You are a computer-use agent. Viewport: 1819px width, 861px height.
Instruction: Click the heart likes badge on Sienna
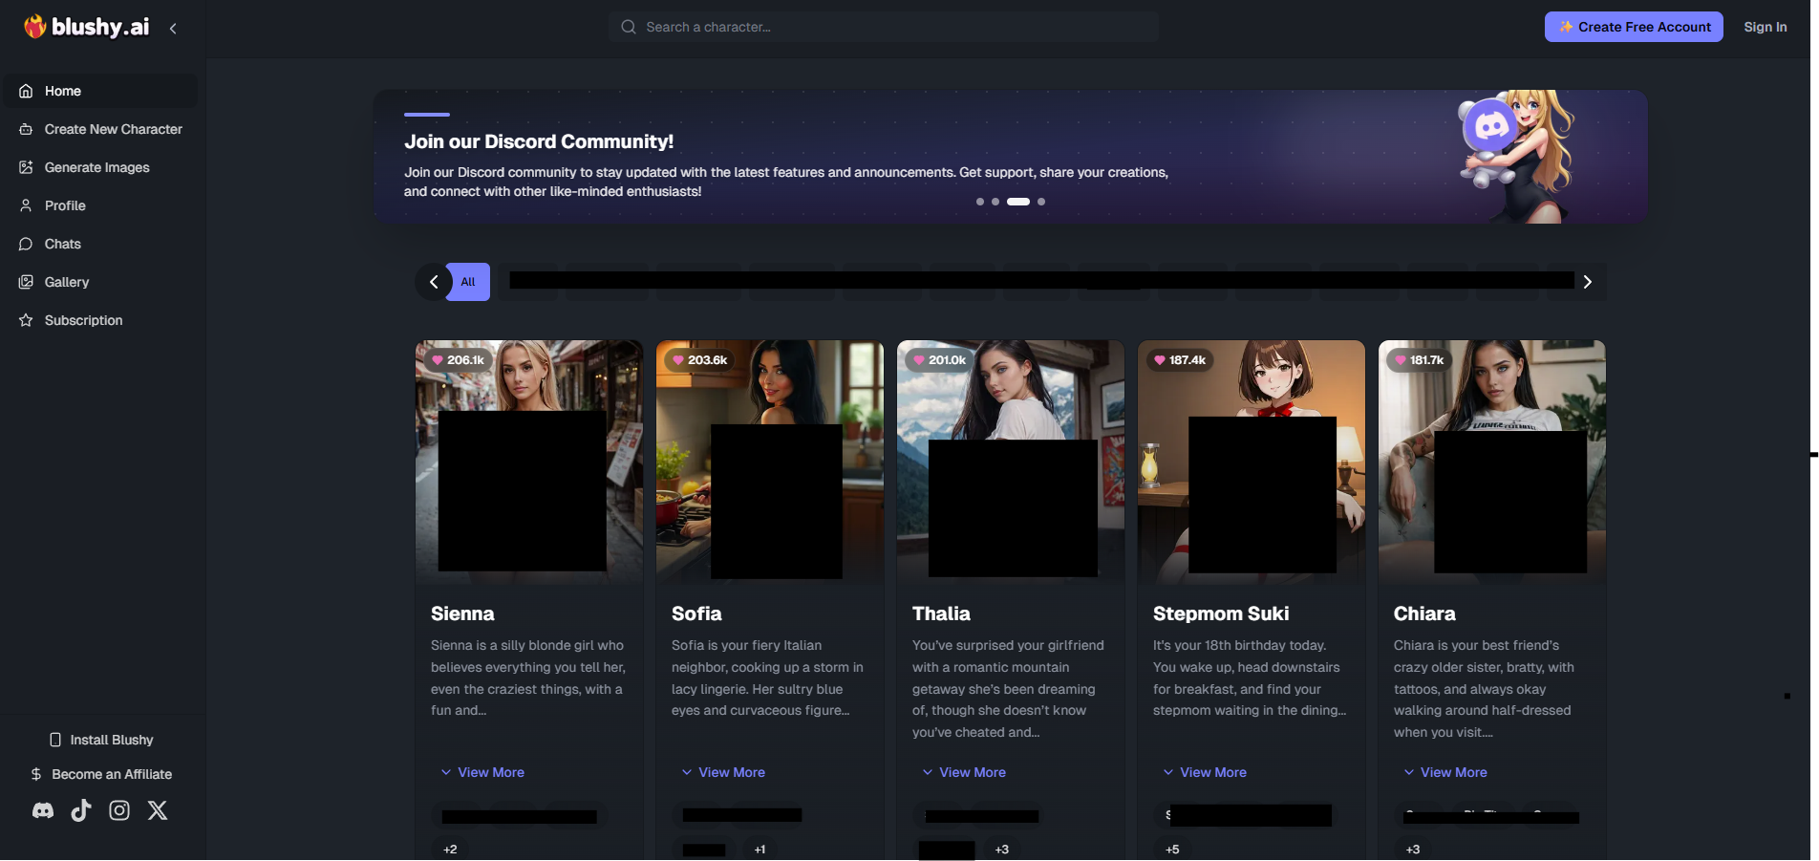click(458, 360)
